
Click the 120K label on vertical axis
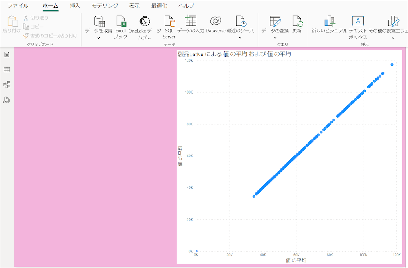pyautogui.click(x=189, y=60)
